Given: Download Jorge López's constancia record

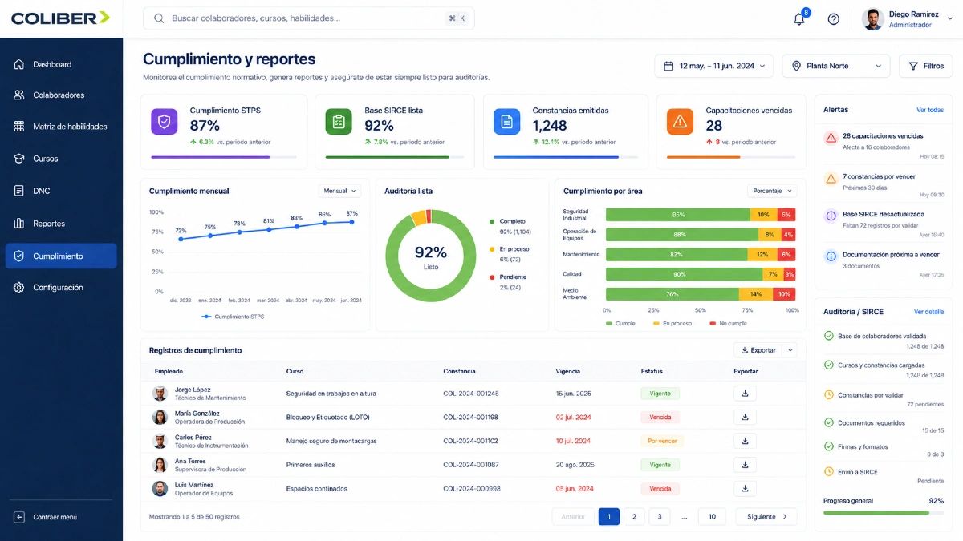Looking at the screenshot, I should pos(745,394).
